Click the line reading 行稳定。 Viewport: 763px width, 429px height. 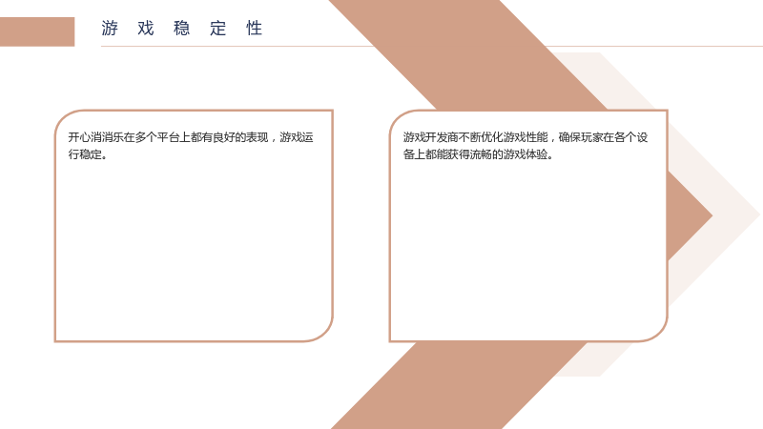pos(88,154)
